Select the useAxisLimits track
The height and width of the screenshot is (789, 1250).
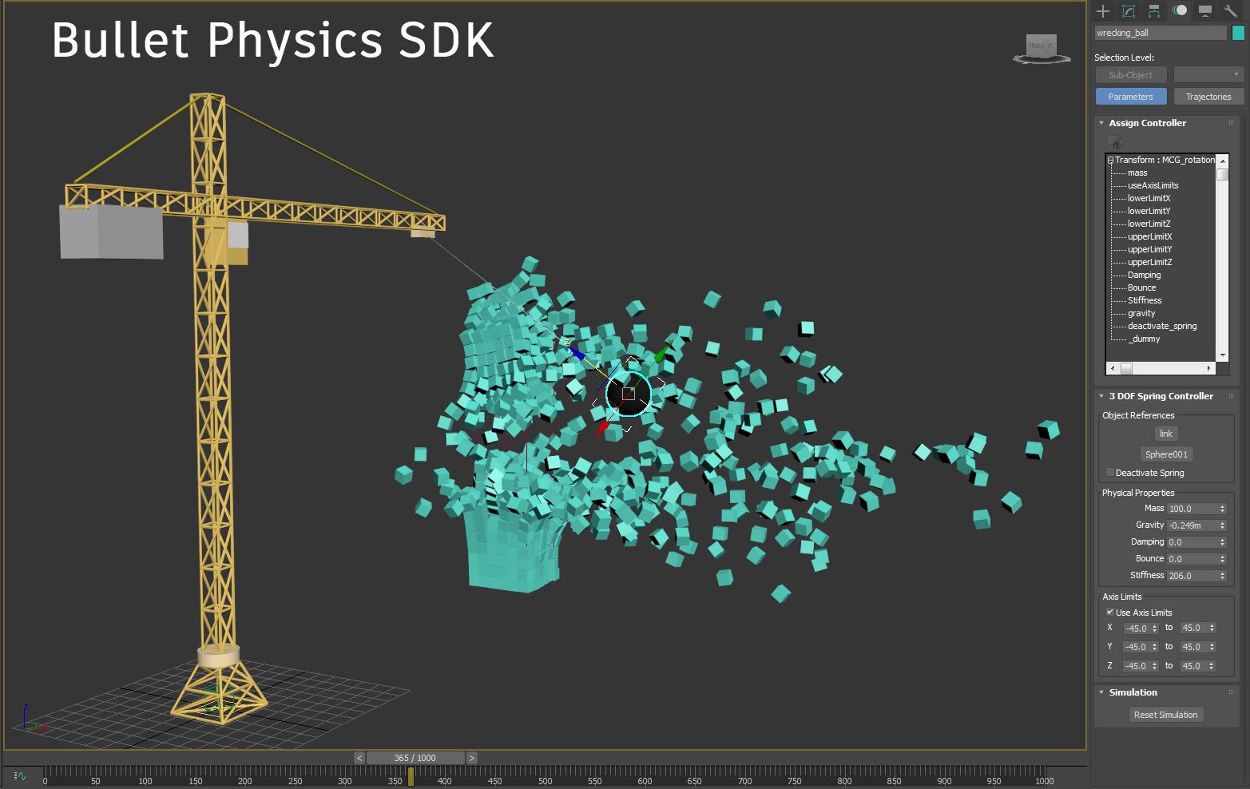pyautogui.click(x=1153, y=185)
